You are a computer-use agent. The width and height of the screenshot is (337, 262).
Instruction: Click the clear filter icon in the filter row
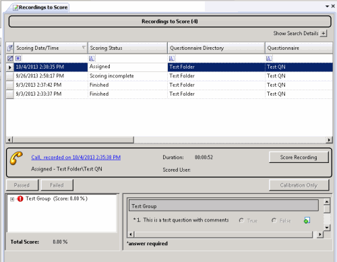(10, 59)
